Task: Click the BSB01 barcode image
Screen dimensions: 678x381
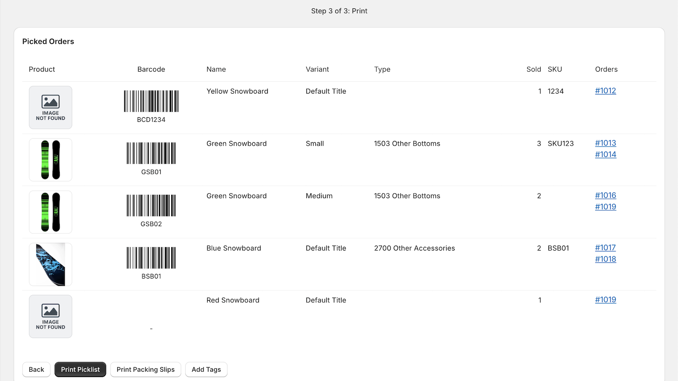Action: 151,258
